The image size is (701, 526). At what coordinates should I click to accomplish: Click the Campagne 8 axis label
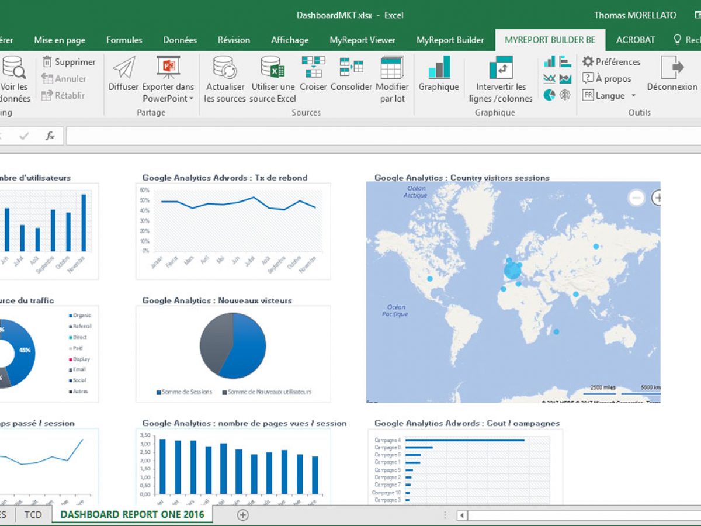[387, 448]
